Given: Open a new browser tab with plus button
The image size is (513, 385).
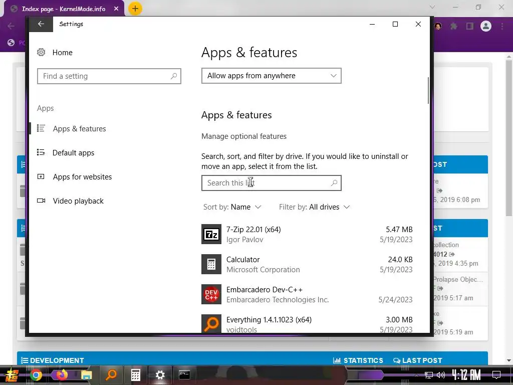Looking at the screenshot, I should click(135, 9).
